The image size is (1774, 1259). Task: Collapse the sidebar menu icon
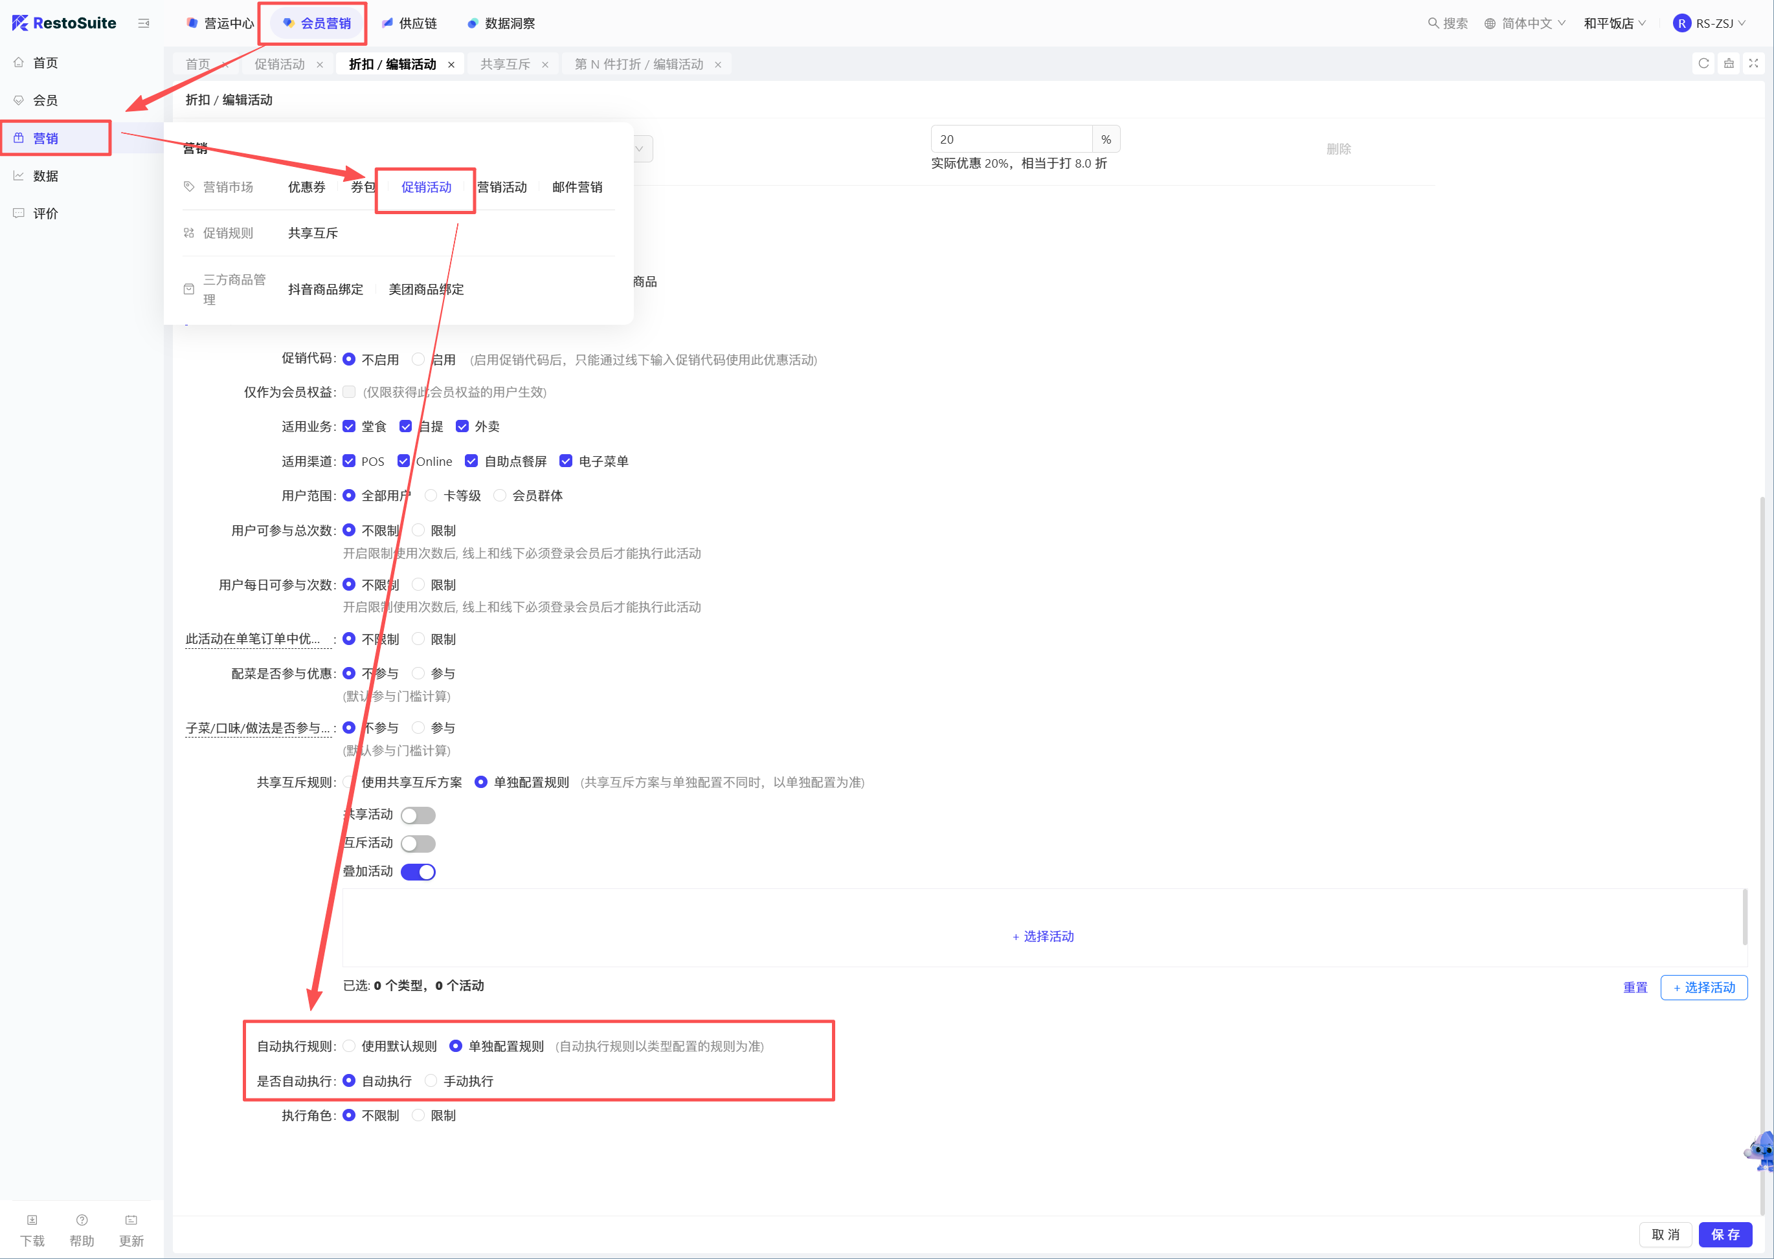tap(144, 23)
